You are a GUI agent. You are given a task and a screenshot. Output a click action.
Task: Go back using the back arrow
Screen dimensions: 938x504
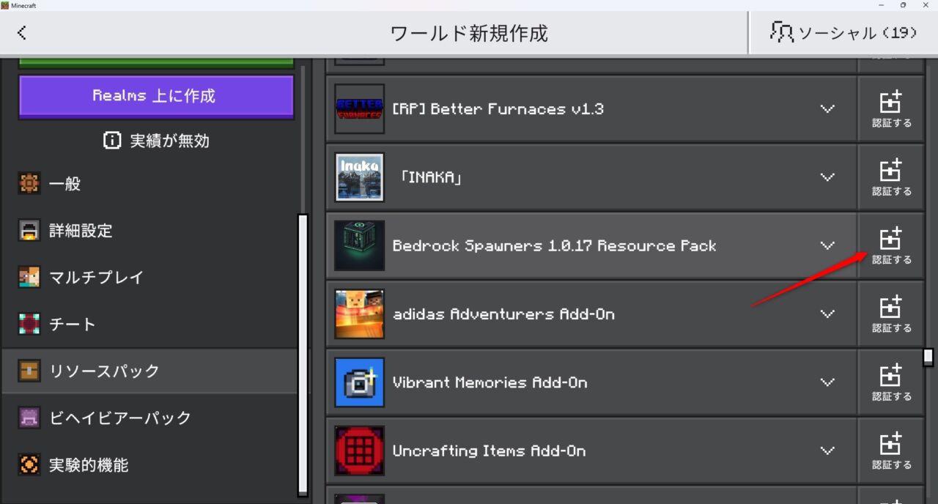click(x=22, y=32)
